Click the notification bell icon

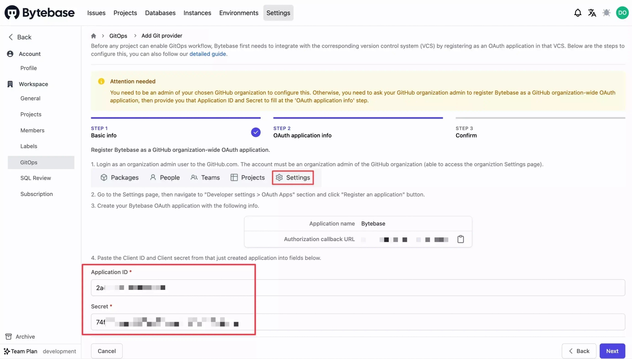click(578, 13)
